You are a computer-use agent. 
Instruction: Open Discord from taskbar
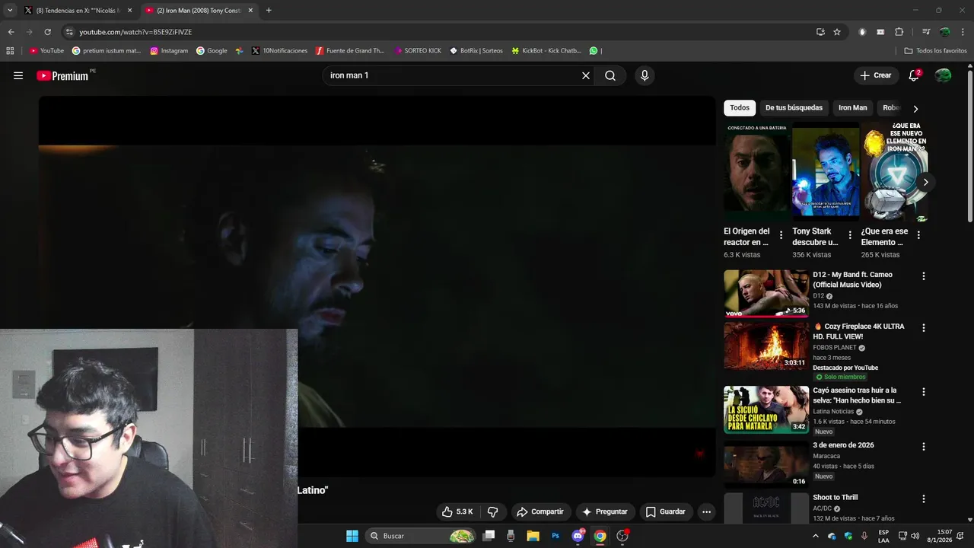(x=578, y=536)
